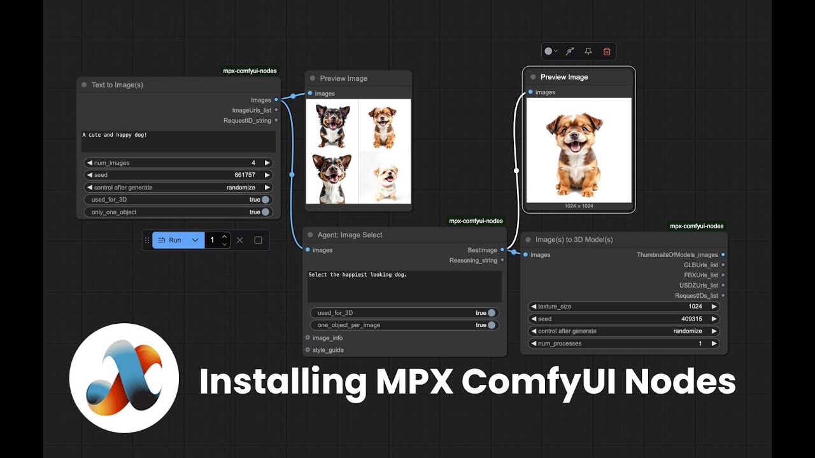
Task: Click the RequestIDs_list output socket
Action: click(723, 295)
